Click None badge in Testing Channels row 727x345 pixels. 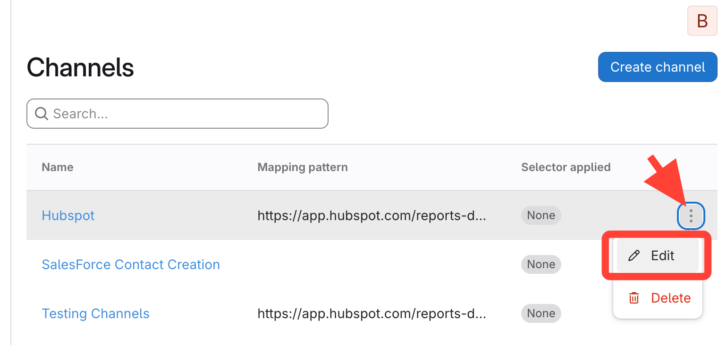point(541,313)
